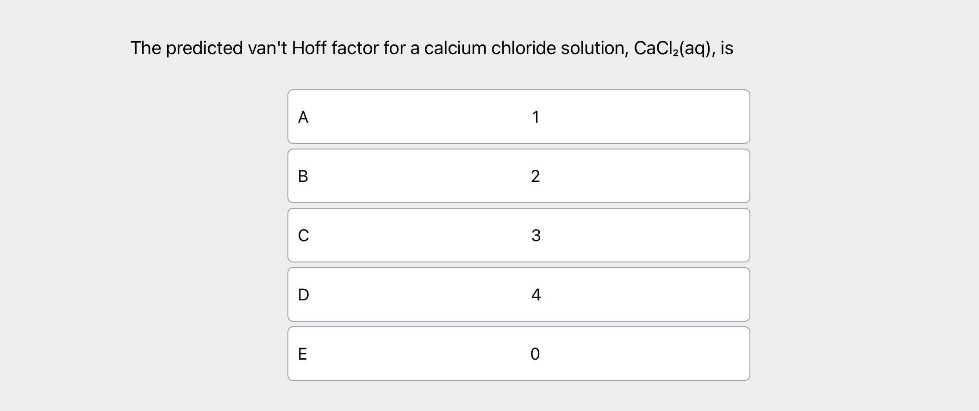Screen dimensions: 979x411
Task: Select answer option B with value 2
Action: point(518,176)
